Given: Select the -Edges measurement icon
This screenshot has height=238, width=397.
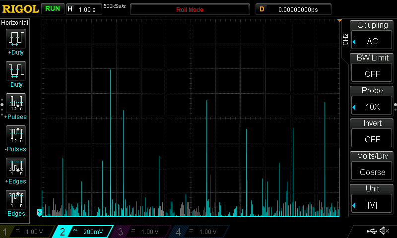Looking at the screenshot, I should 16,199.
